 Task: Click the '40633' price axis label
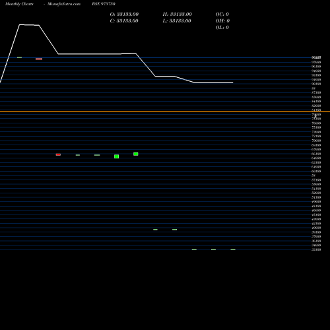pyautogui.click(x=316, y=228)
